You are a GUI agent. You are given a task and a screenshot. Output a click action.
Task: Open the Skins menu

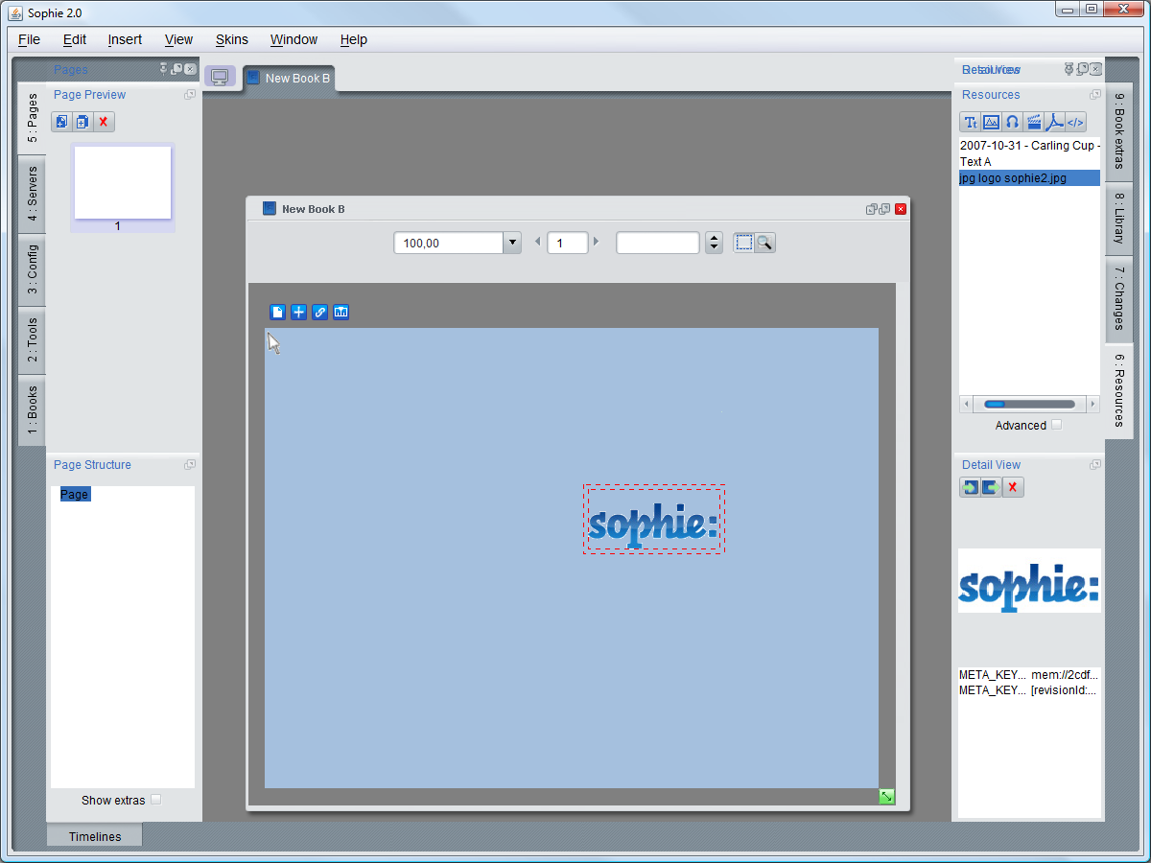(x=232, y=39)
